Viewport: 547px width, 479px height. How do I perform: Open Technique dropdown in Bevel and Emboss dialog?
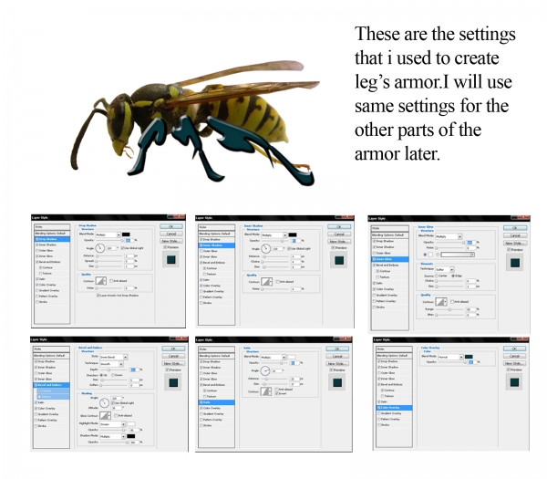point(111,364)
